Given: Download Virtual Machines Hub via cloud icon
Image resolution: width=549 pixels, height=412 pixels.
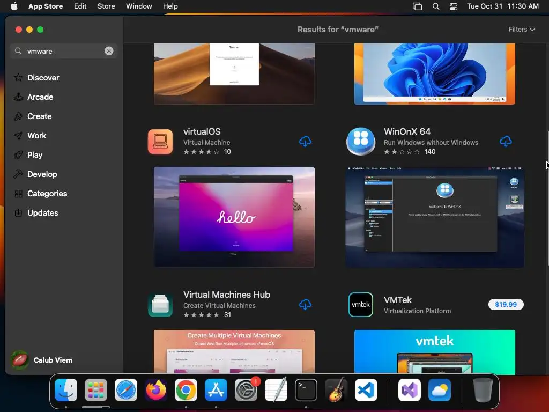Looking at the screenshot, I should [x=305, y=305].
